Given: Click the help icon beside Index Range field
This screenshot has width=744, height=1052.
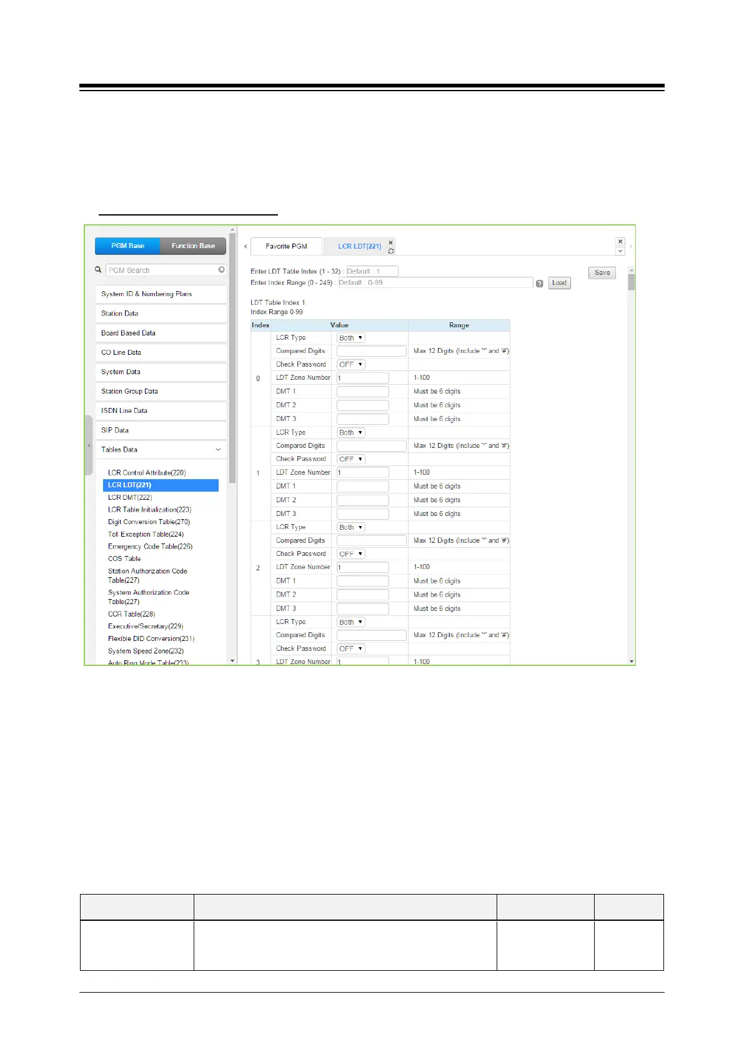Looking at the screenshot, I should click(x=540, y=284).
